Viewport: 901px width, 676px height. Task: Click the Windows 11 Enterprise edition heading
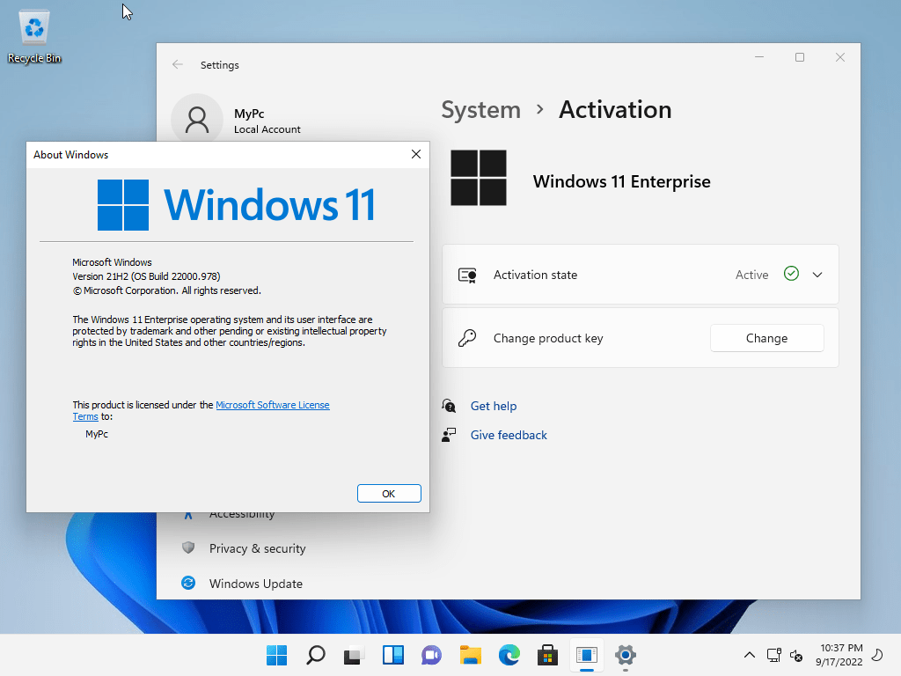pyautogui.click(x=621, y=181)
